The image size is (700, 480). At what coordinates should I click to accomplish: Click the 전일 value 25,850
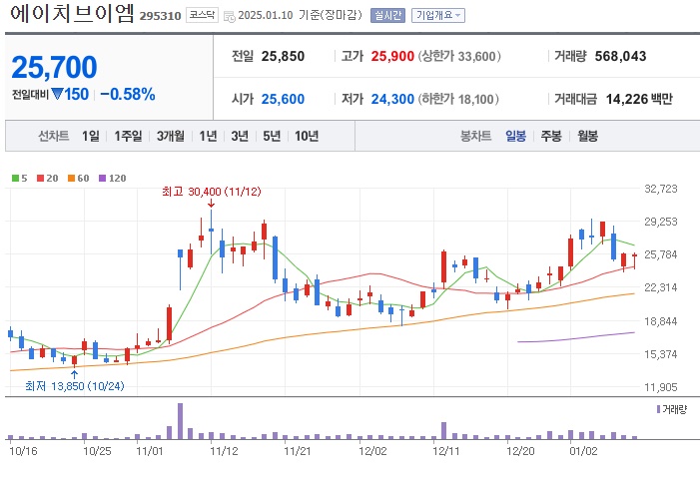tap(283, 56)
